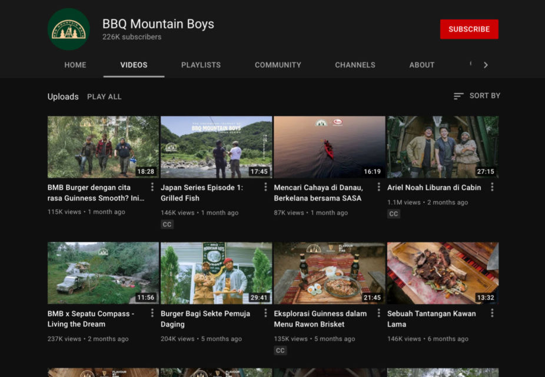The image size is (545, 377).
Task: View the ABOUT tab
Action: [422, 65]
